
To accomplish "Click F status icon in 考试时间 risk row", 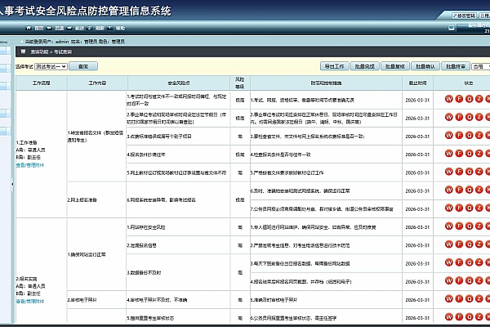I will pyautogui.click(x=459, y=99).
